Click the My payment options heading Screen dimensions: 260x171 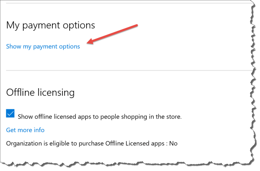point(50,24)
